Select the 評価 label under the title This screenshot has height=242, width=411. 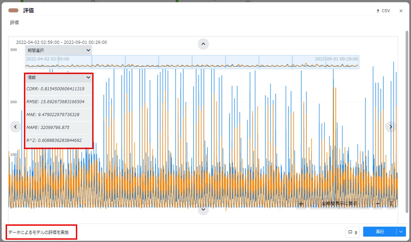coord(15,23)
